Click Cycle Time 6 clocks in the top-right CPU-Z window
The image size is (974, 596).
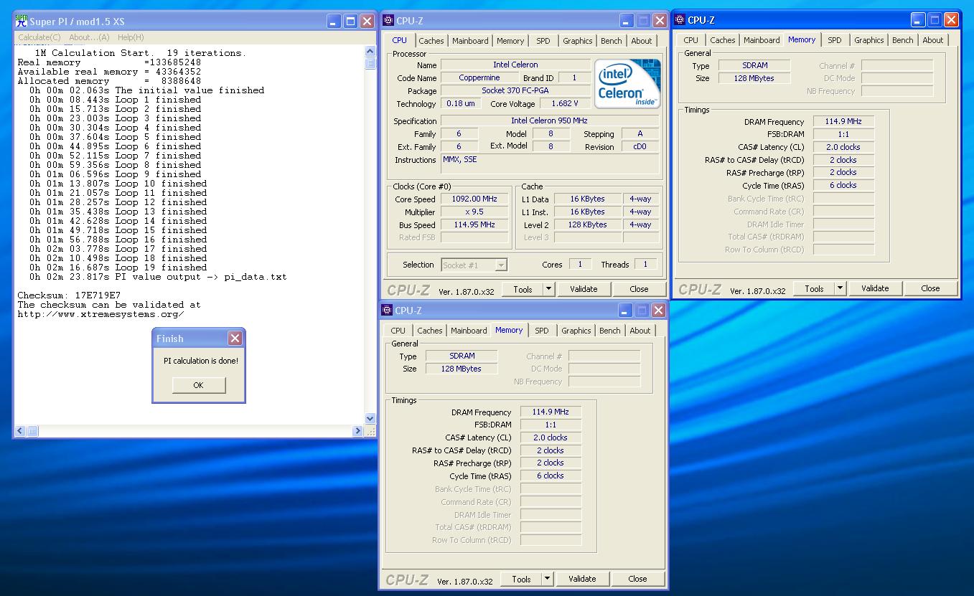click(x=843, y=185)
